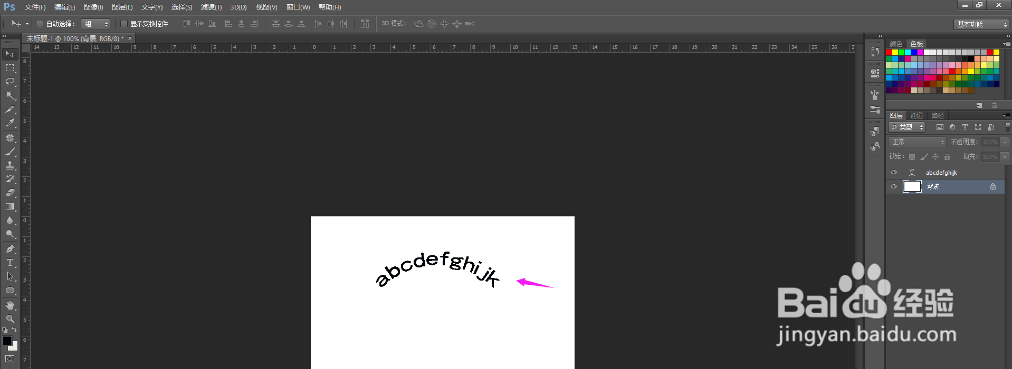Toggle Quick Mask mode
This screenshot has height=369, width=1012.
(x=10, y=359)
